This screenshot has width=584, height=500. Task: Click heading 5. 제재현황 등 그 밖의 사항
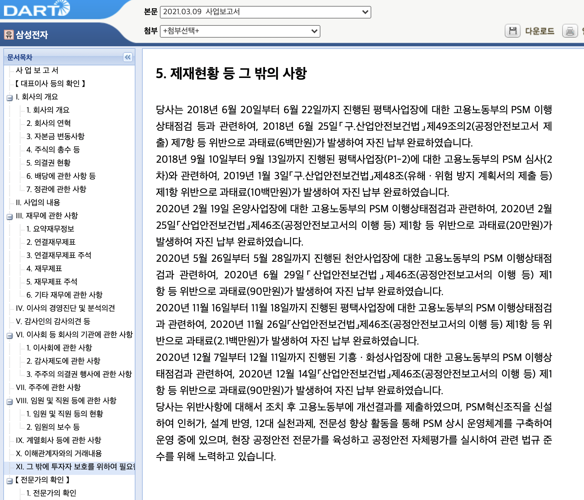coord(231,73)
